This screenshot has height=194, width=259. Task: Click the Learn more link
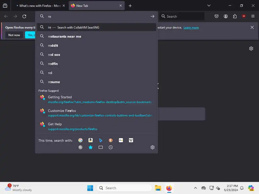[191, 28]
